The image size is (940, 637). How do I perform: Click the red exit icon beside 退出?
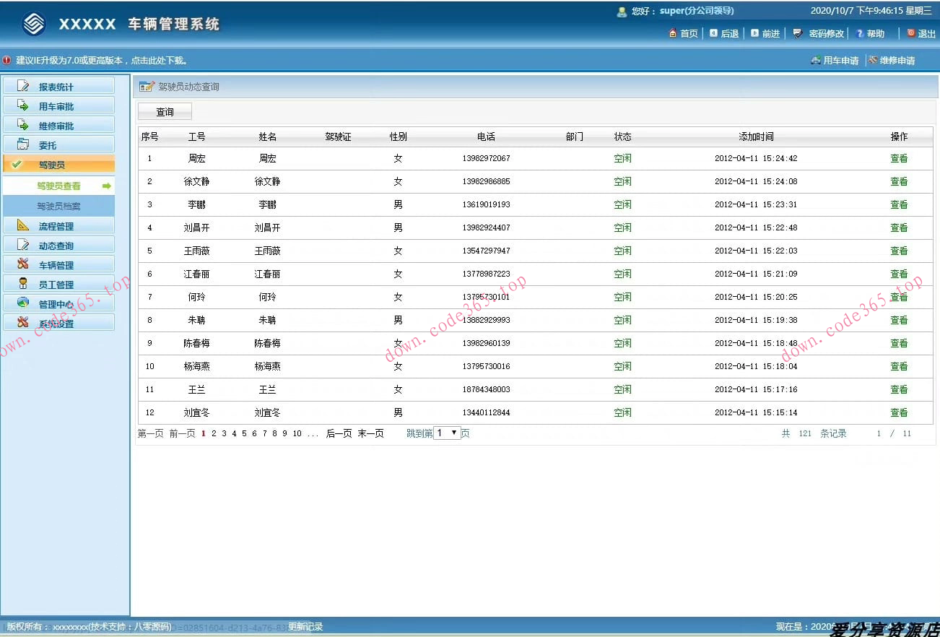910,33
